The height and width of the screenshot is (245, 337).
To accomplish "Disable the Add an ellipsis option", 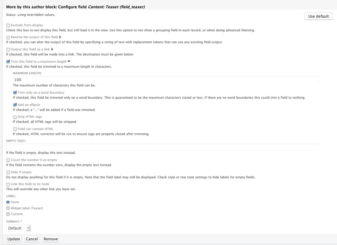I will [x=15, y=105].
